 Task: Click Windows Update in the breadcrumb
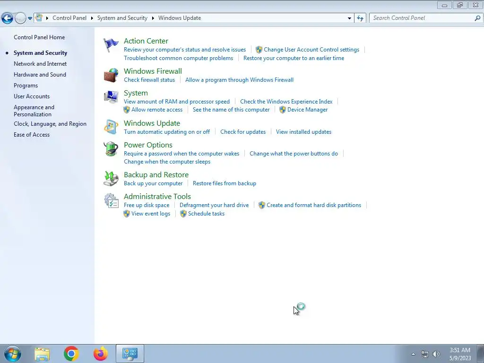point(180,18)
